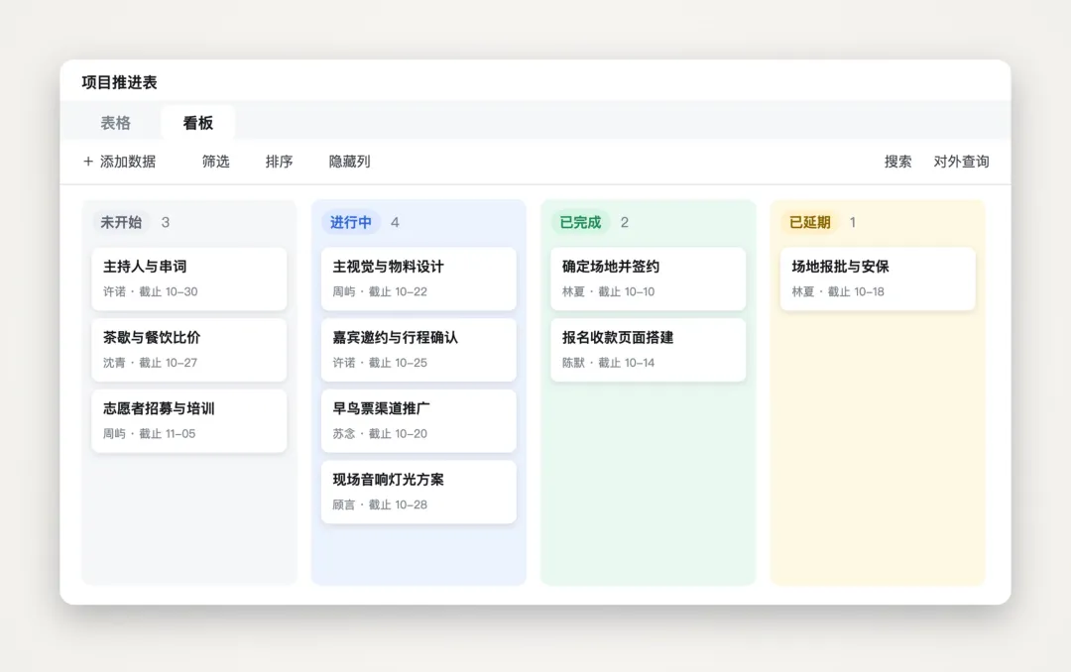Open the 报名收款页面搭建 card
Viewport: 1071px width, 672px height.
(x=649, y=350)
